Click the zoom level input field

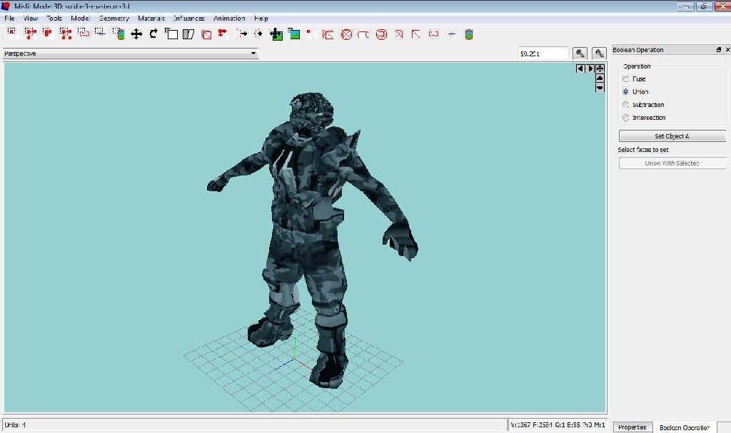pyautogui.click(x=543, y=54)
